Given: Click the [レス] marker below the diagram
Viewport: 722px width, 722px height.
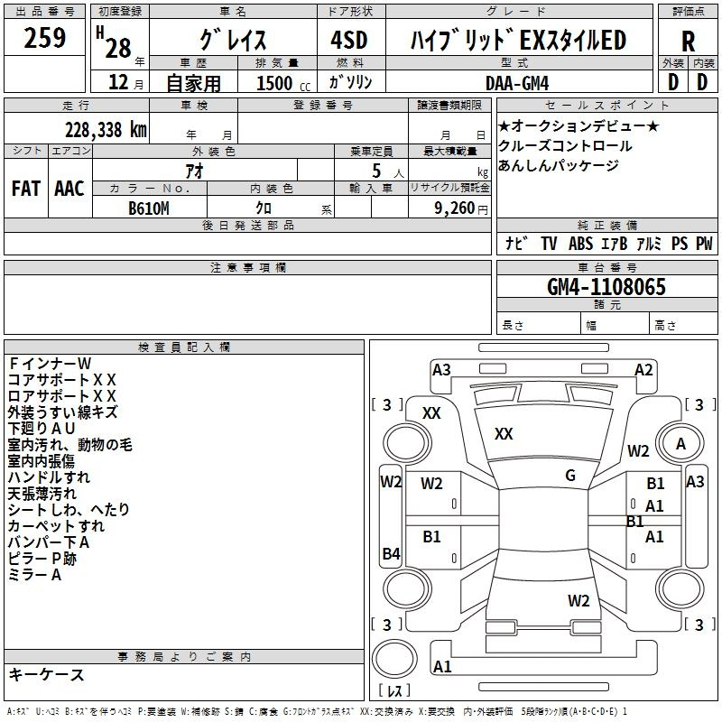Looking at the screenshot, I should tap(394, 691).
